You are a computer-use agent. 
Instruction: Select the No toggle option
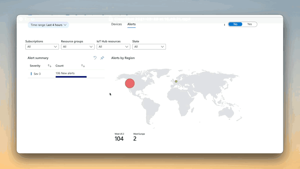pos(235,24)
